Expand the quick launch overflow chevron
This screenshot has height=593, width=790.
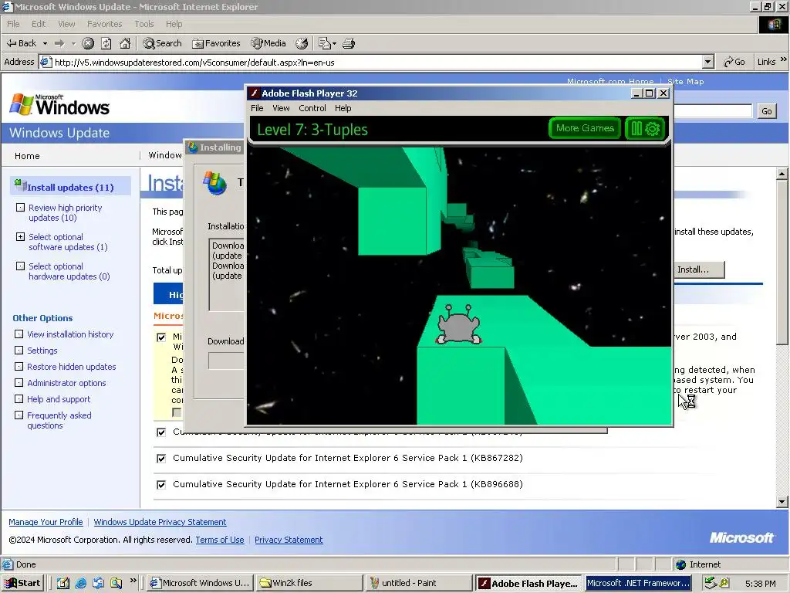click(133, 581)
